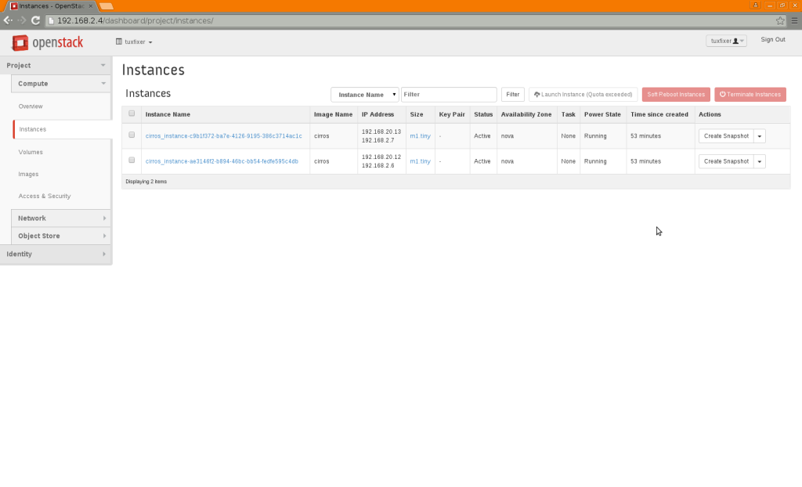
Task: Select the checkbox for instance cirros_instance-c9b1f372
Action: (131, 135)
